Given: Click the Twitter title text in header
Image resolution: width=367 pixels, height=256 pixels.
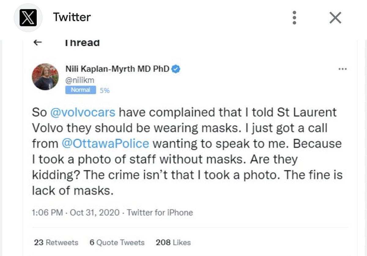Looking at the screenshot, I should tap(72, 17).
